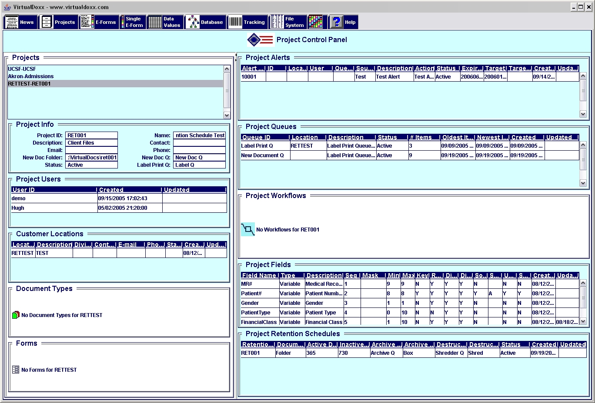595x403 pixels.
Task: Click the Project Info Status field
Action: click(x=91, y=165)
